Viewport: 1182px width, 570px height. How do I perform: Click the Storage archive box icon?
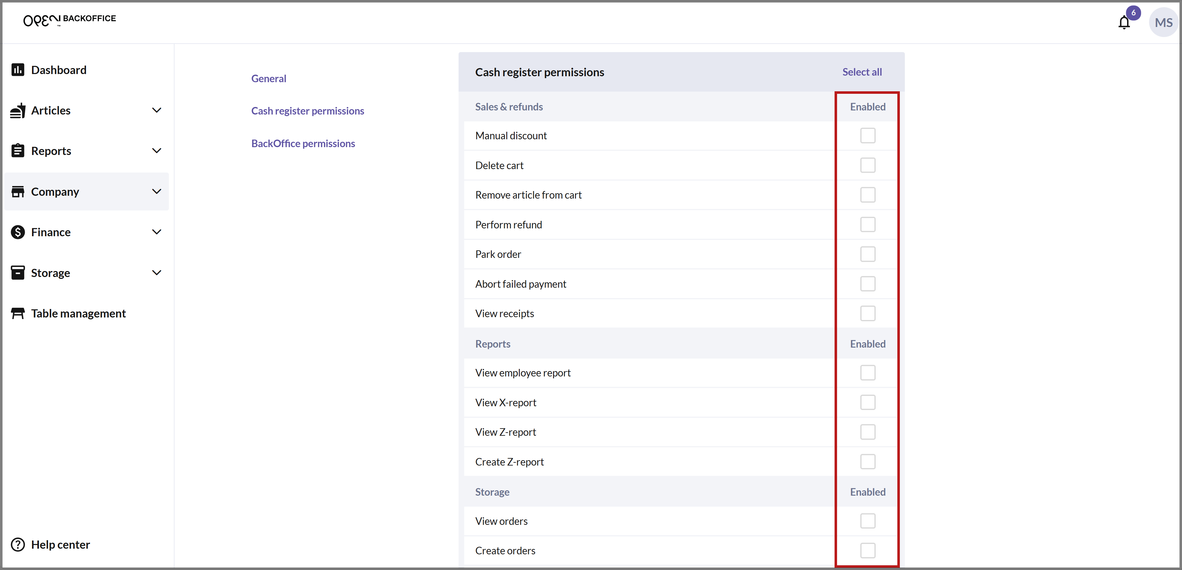tap(18, 272)
